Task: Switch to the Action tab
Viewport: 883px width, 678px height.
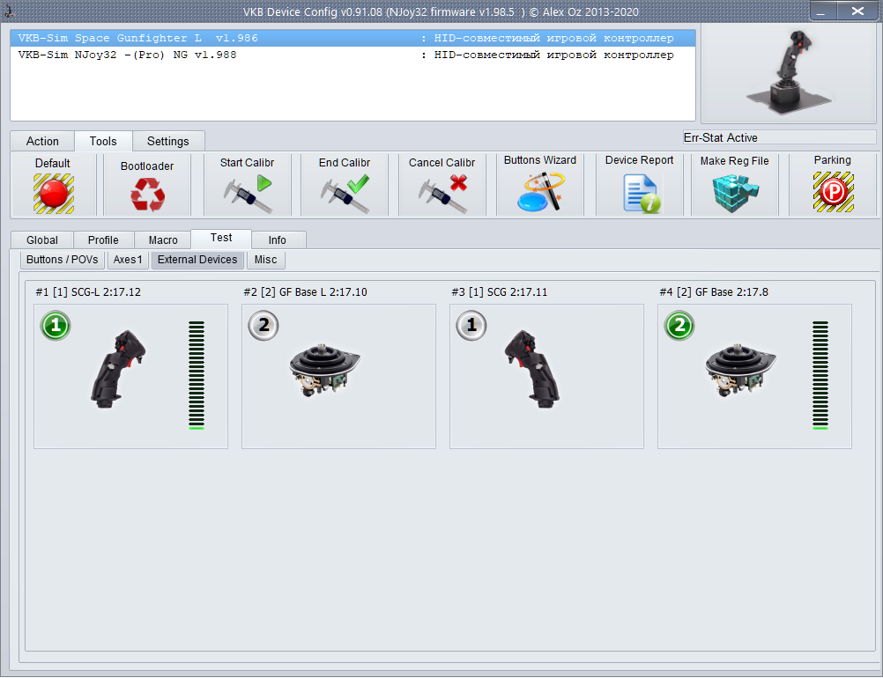Action: (x=42, y=141)
